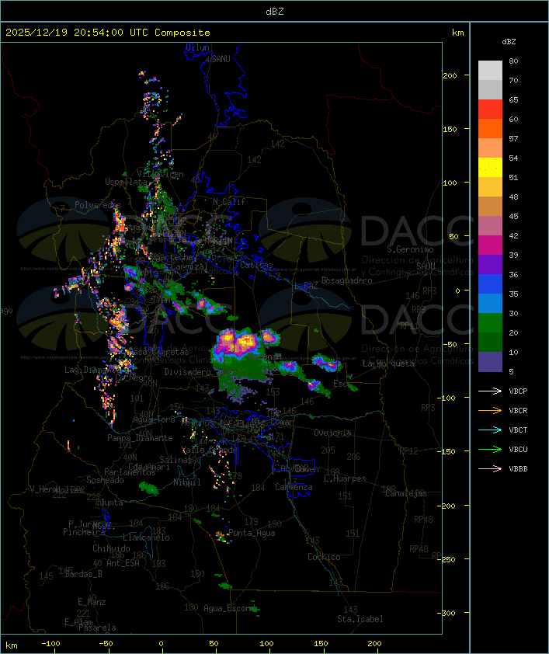The width and height of the screenshot is (549, 654).
Task: Click the Llancanelo map label
Action: pos(146,537)
